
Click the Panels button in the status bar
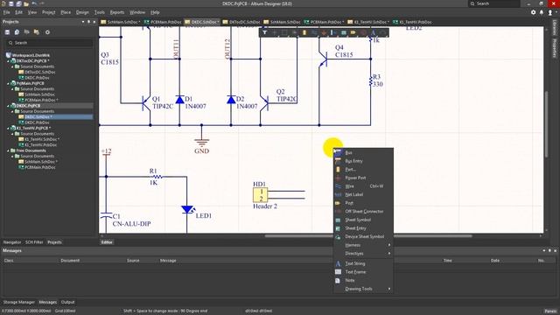click(x=550, y=311)
